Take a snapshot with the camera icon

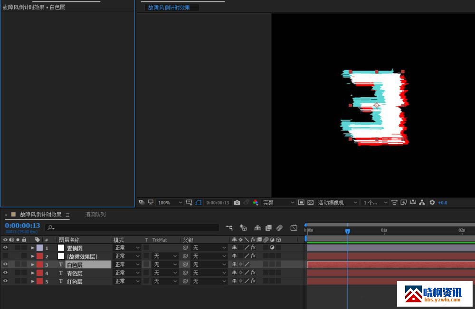tap(237, 202)
